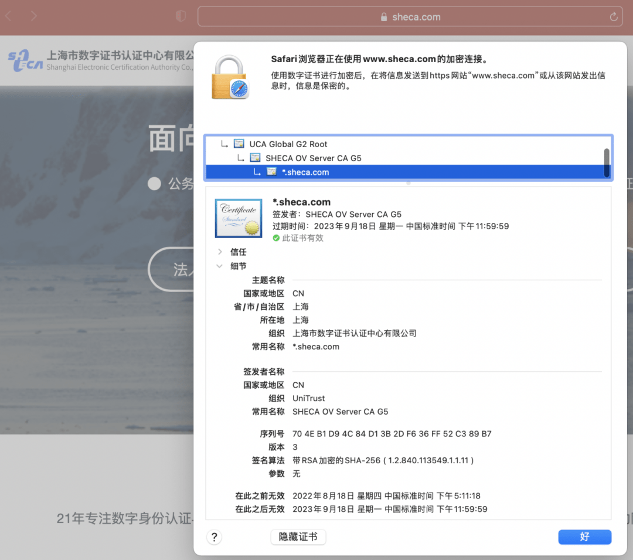Click the SHECA OV Server CA G5 certificate icon

(x=255, y=158)
